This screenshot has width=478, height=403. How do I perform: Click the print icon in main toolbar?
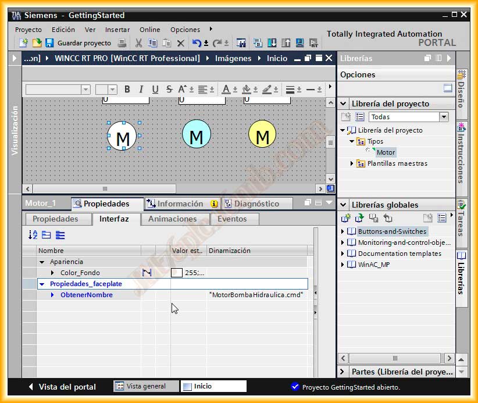122,43
